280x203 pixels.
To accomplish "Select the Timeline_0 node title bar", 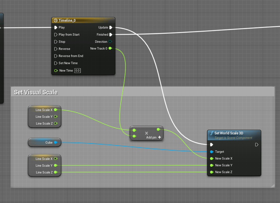I will coord(83,20).
